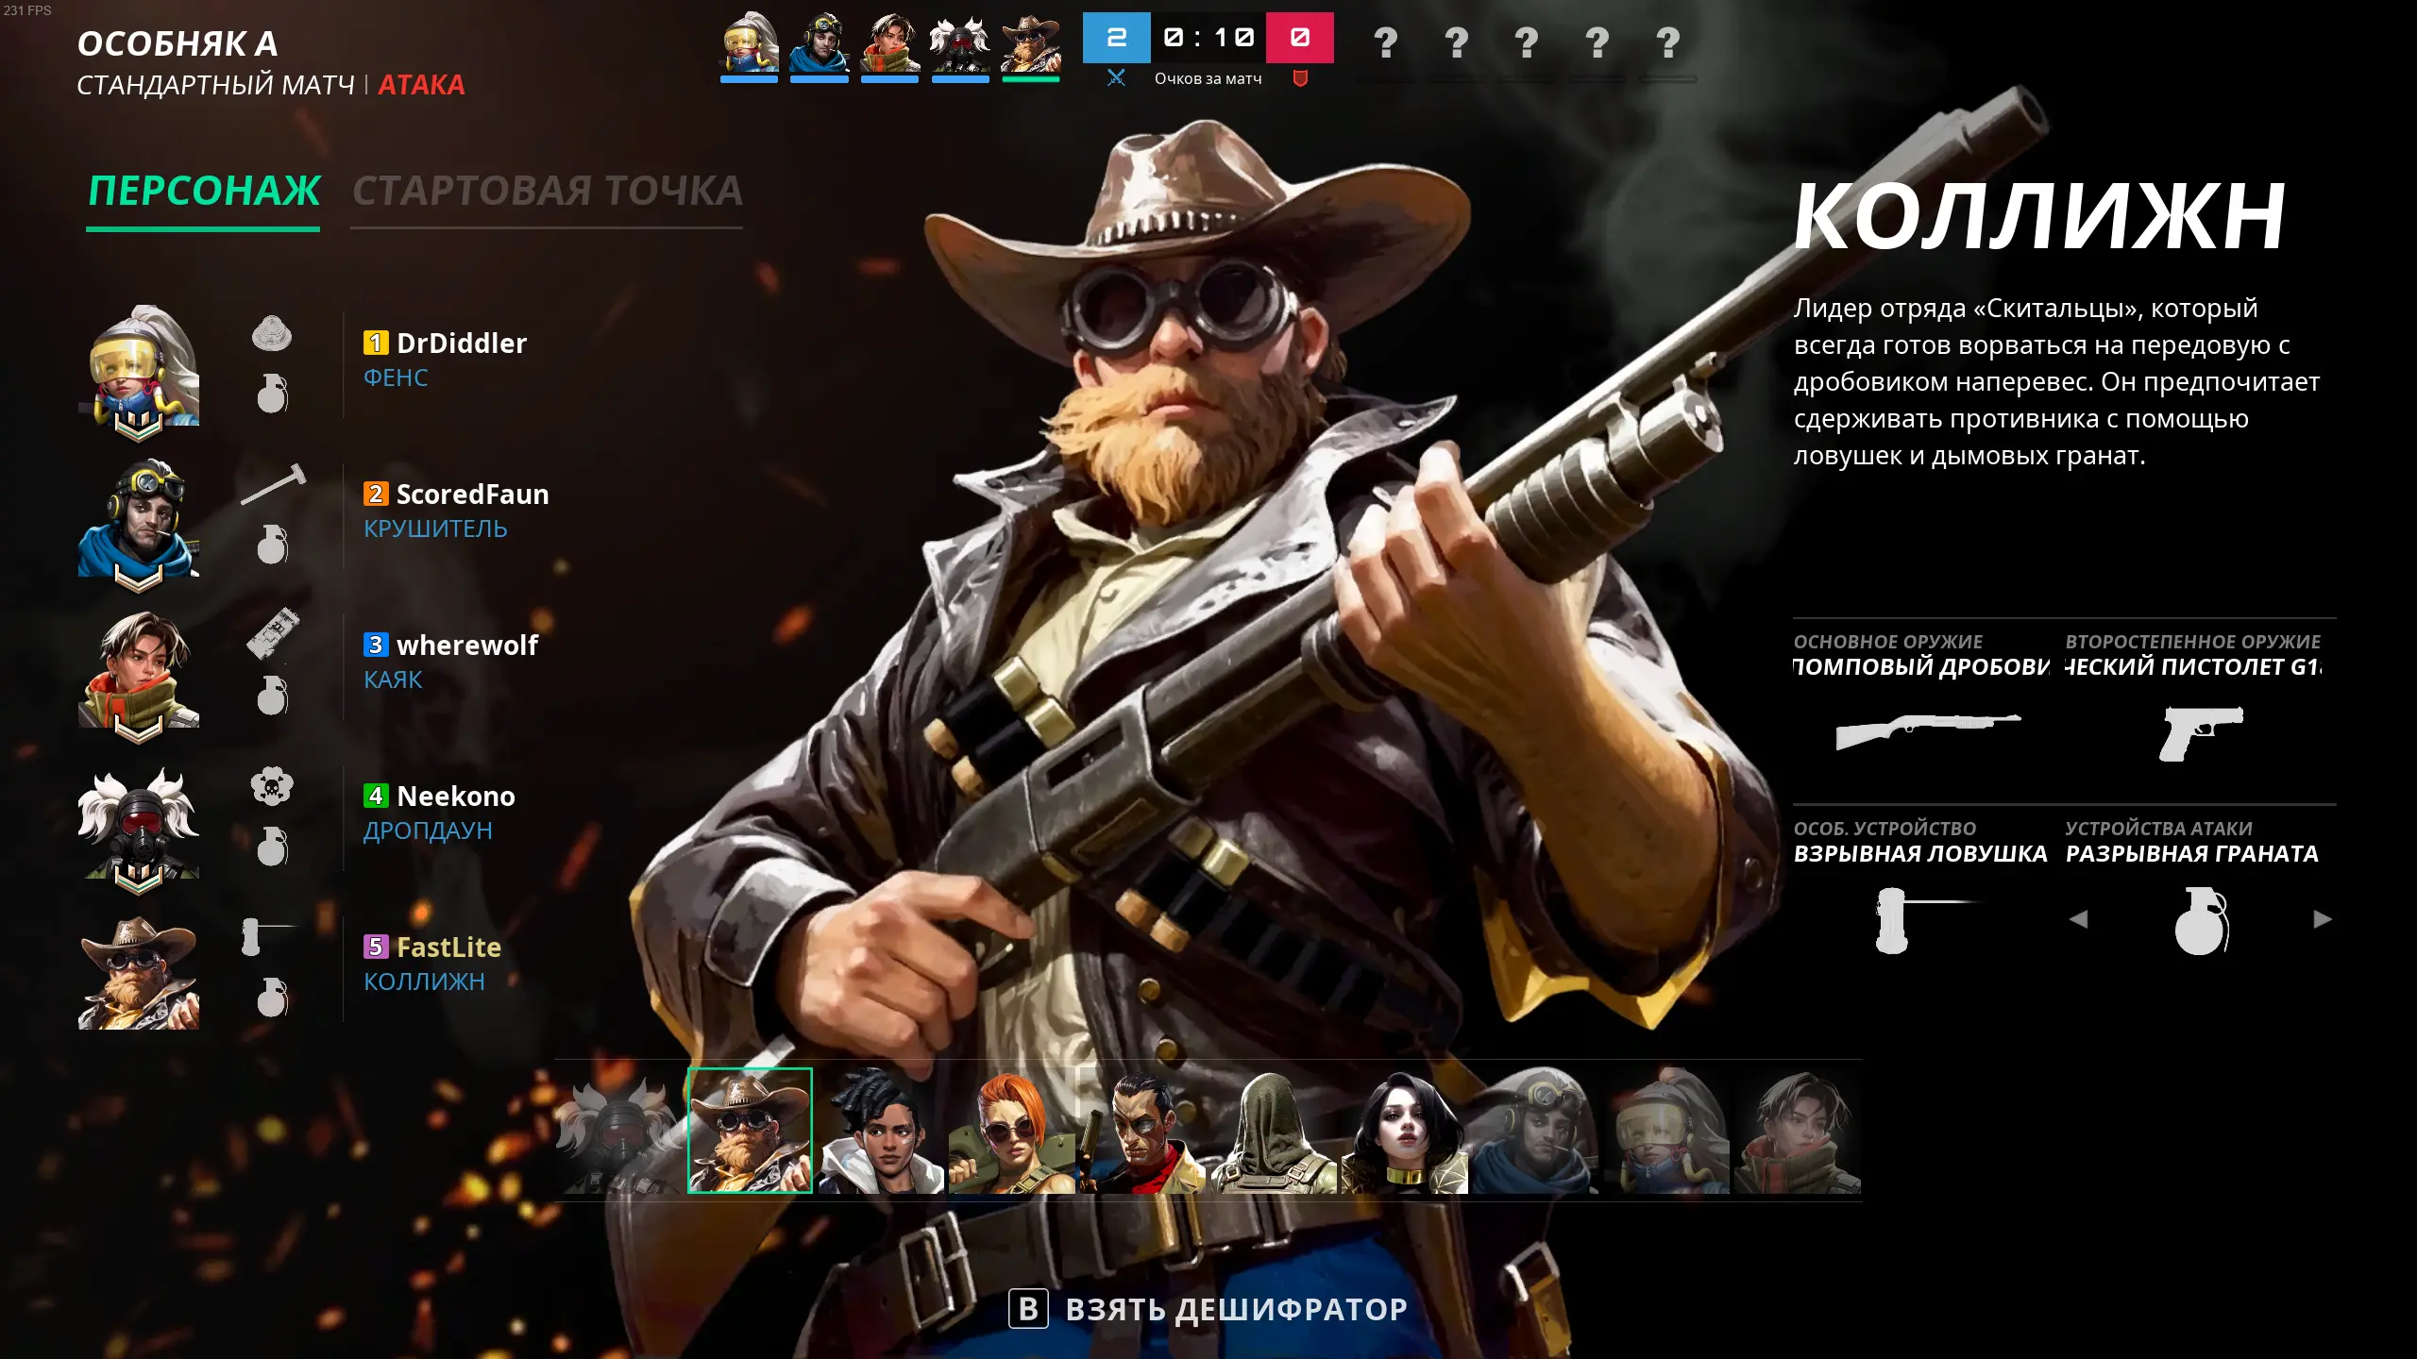Image resolution: width=2417 pixels, height=1359 pixels.
Task: Select the cowboy КОЛЛИЖН portrait in roster
Action: [750, 1131]
